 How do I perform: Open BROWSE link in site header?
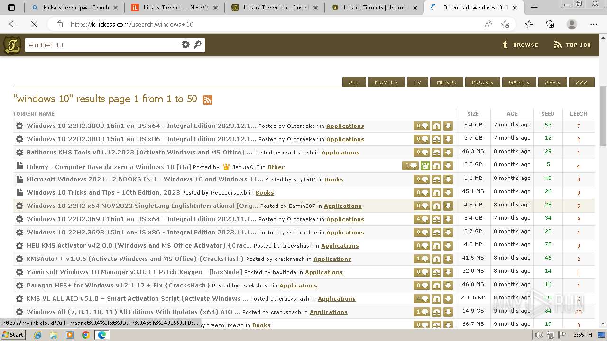point(520,45)
